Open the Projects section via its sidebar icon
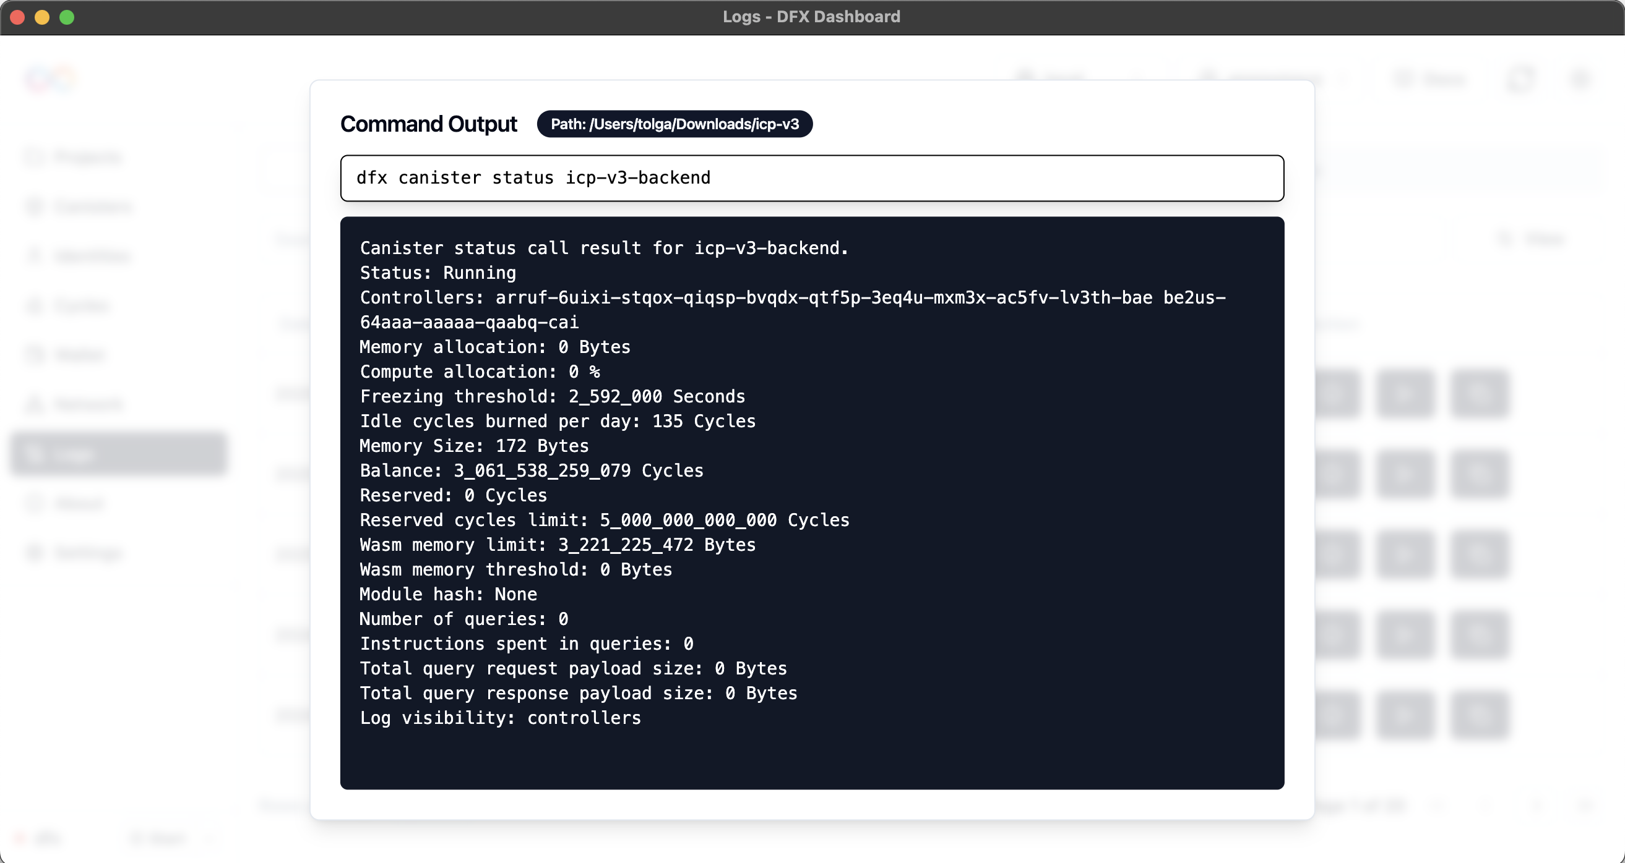1625x863 pixels. 35,157
